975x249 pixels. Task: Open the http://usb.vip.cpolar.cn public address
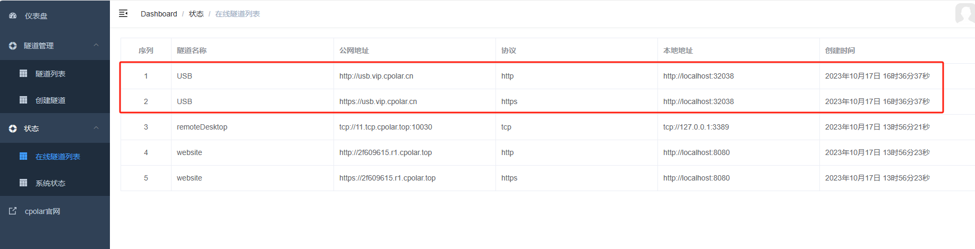pyautogui.click(x=376, y=76)
